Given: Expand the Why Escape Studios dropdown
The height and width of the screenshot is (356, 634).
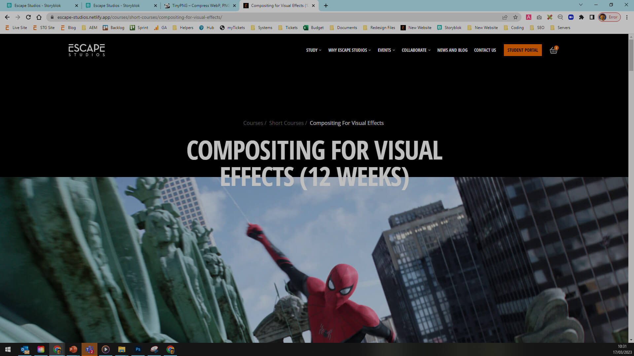Looking at the screenshot, I should (349, 50).
